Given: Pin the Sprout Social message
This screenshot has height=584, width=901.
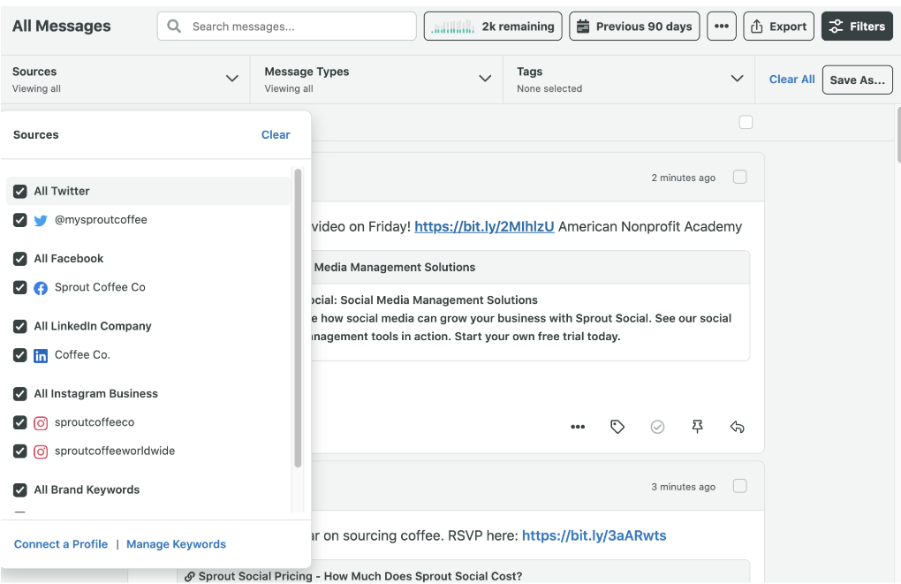Looking at the screenshot, I should [x=697, y=427].
